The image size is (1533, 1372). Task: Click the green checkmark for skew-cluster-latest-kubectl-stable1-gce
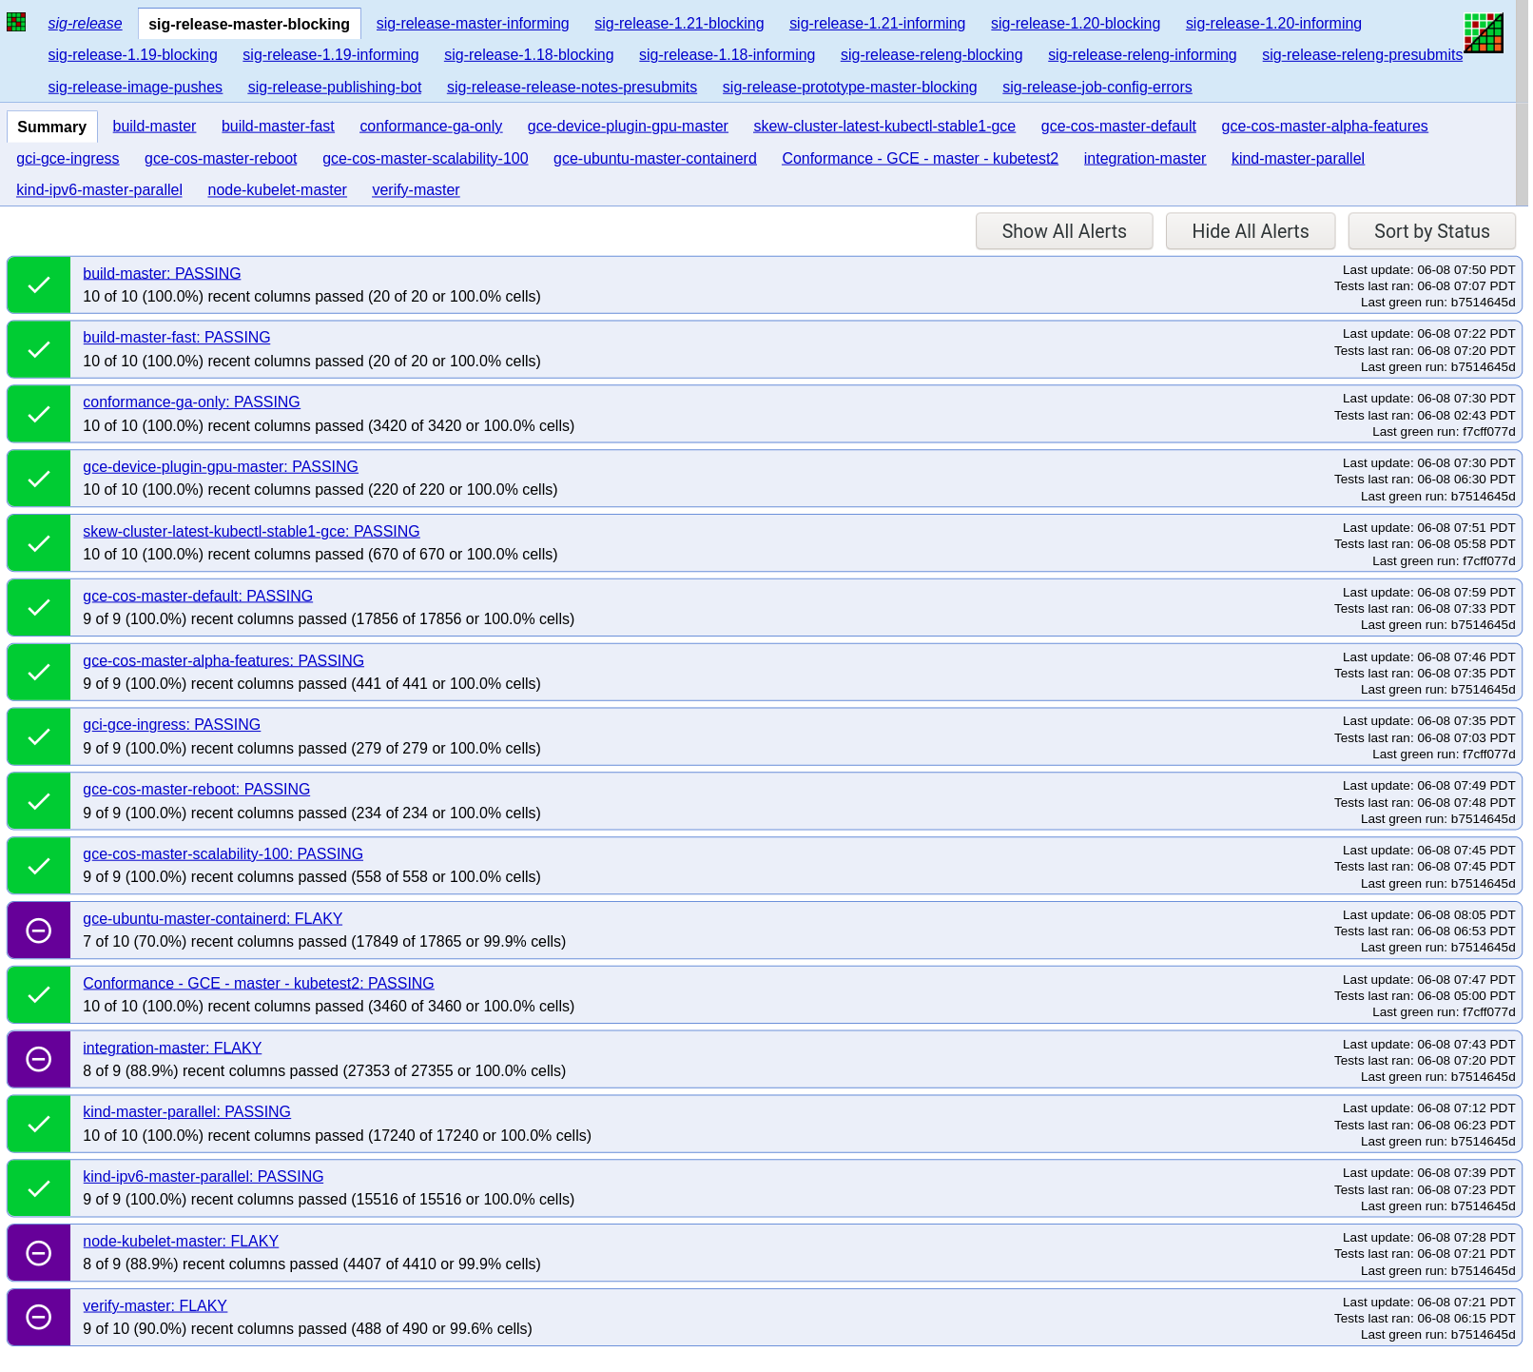pos(39,543)
